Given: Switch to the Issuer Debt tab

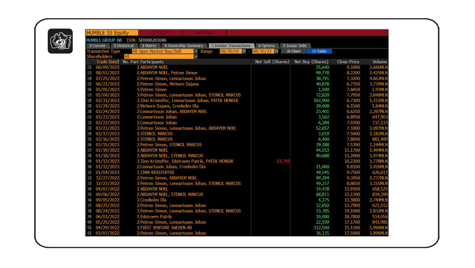Looking at the screenshot, I should (x=295, y=46).
